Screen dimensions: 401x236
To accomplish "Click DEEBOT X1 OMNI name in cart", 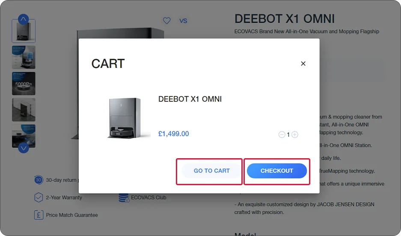I will point(190,99).
